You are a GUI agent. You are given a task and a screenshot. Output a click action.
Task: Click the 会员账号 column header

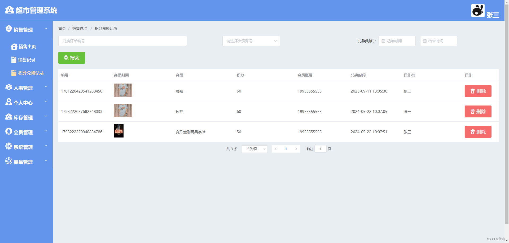[305, 75]
